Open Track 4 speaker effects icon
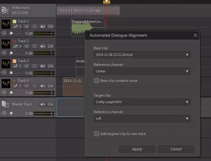This screenshot has height=161, width=211. (43, 86)
